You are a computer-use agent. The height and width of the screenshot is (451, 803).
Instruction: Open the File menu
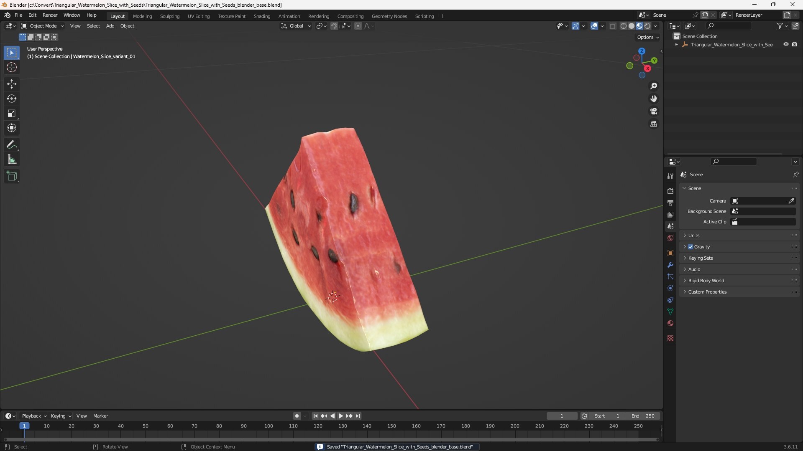18,15
